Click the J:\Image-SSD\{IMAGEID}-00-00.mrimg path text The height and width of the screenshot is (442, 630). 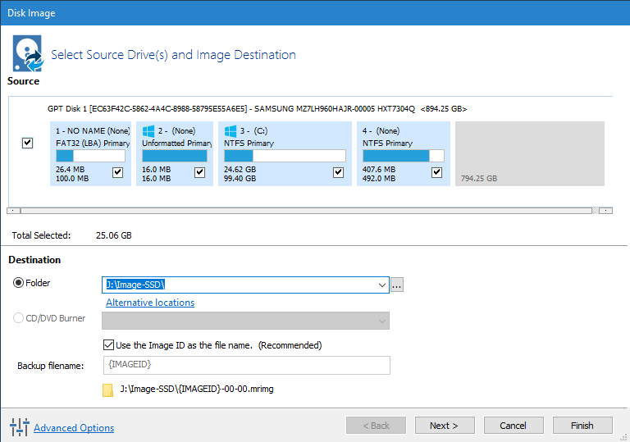click(197, 389)
